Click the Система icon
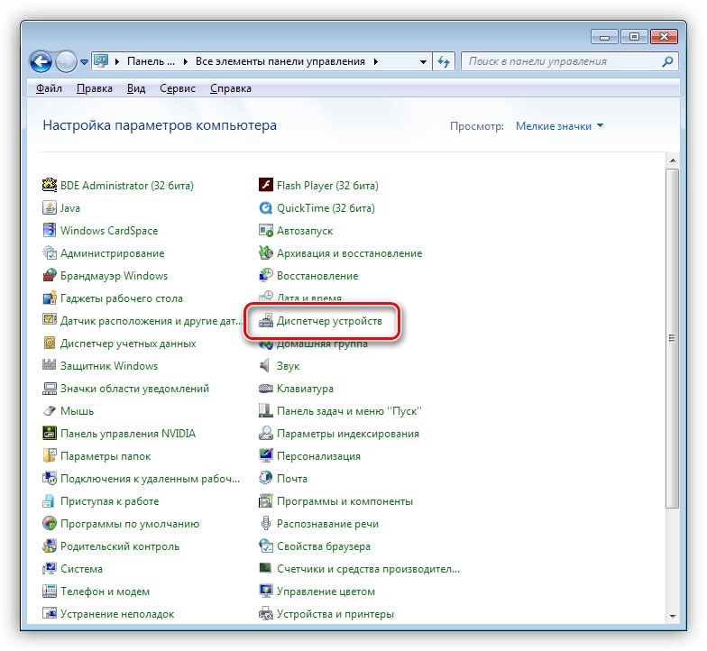Screen dimensions: 707x651 [x=49, y=568]
